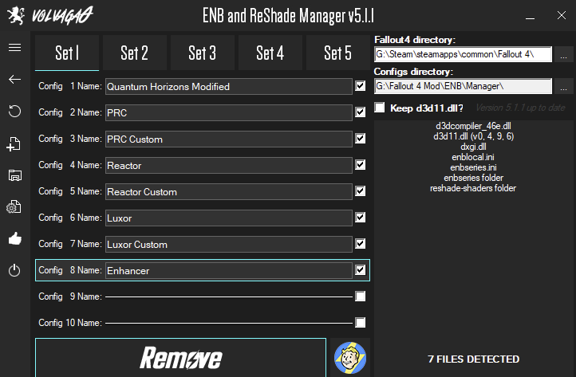The width and height of the screenshot is (576, 377).
Task: Click the Fallout4 directory path field
Action: click(463, 54)
